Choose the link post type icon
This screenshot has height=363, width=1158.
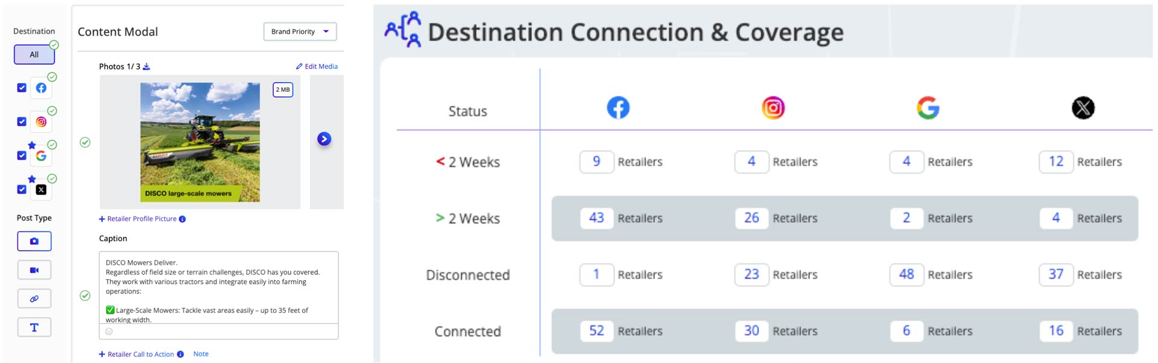pos(34,298)
